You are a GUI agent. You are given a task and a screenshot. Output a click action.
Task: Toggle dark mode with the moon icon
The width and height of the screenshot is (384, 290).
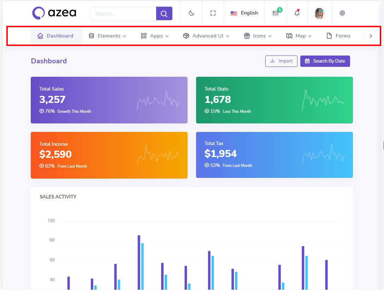191,13
